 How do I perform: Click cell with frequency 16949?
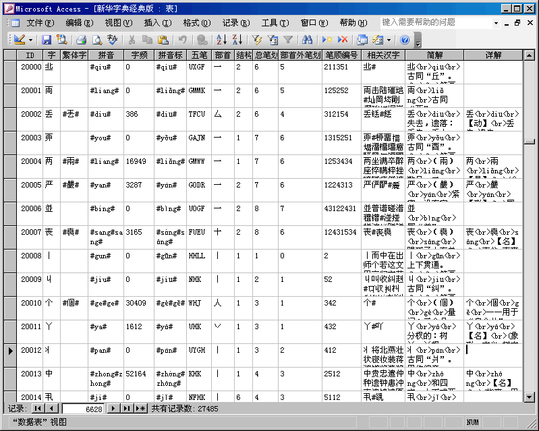point(139,167)
